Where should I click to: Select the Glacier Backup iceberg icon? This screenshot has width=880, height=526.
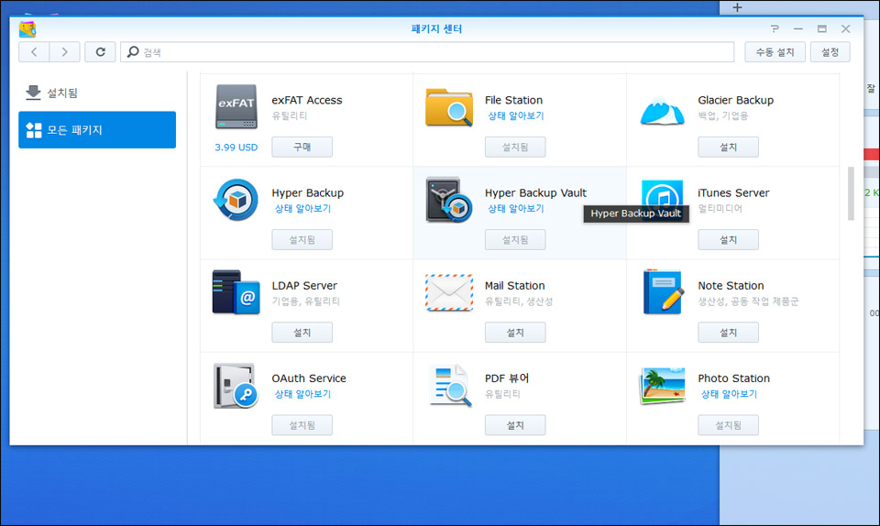pos(662,110)
